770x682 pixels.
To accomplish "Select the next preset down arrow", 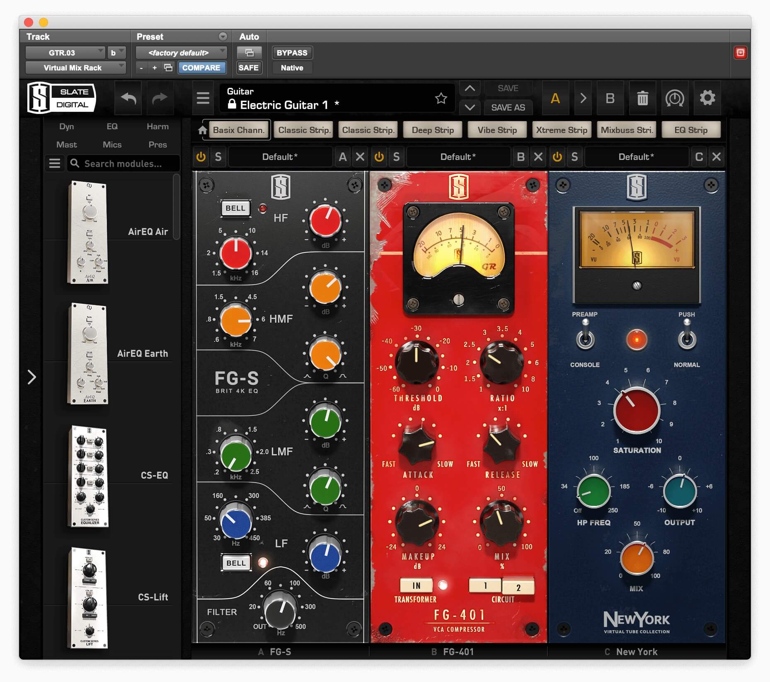I will pos(470,107).
